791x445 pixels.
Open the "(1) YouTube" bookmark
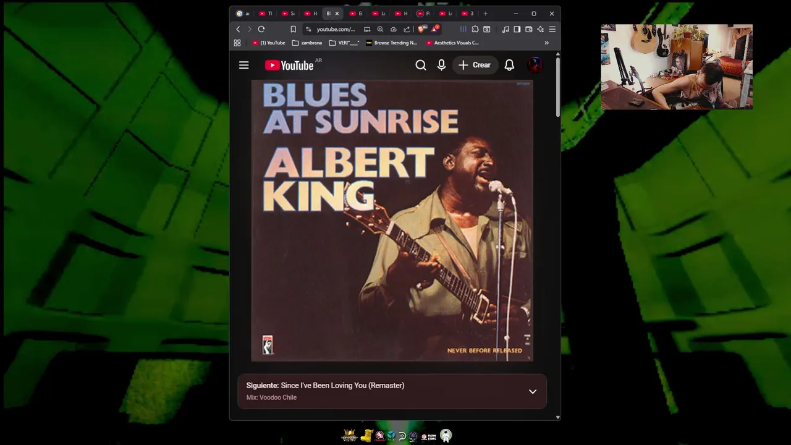click(x=269, y=43)
